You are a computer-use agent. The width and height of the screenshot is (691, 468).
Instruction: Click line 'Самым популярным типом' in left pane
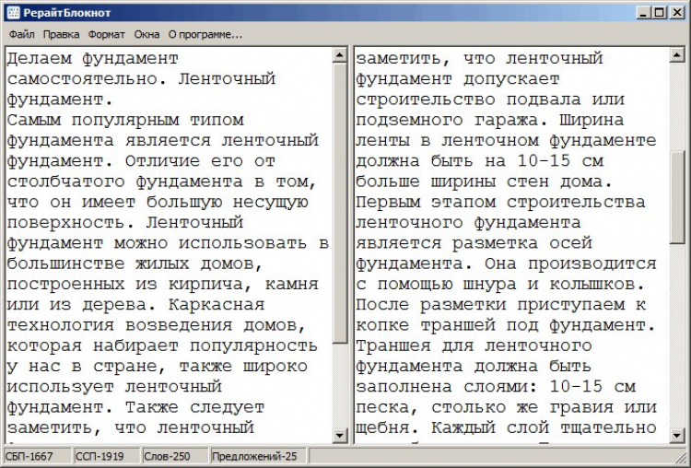pyautogui.click(x=125, y=121)
